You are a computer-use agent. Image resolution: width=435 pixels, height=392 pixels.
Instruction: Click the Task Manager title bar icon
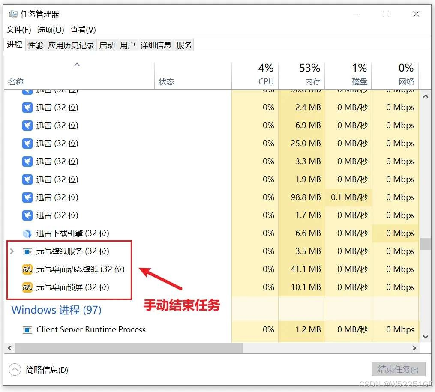tap(13, 14)
